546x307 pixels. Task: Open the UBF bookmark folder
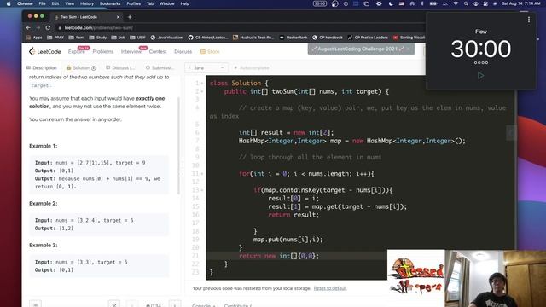pos(137,38)
